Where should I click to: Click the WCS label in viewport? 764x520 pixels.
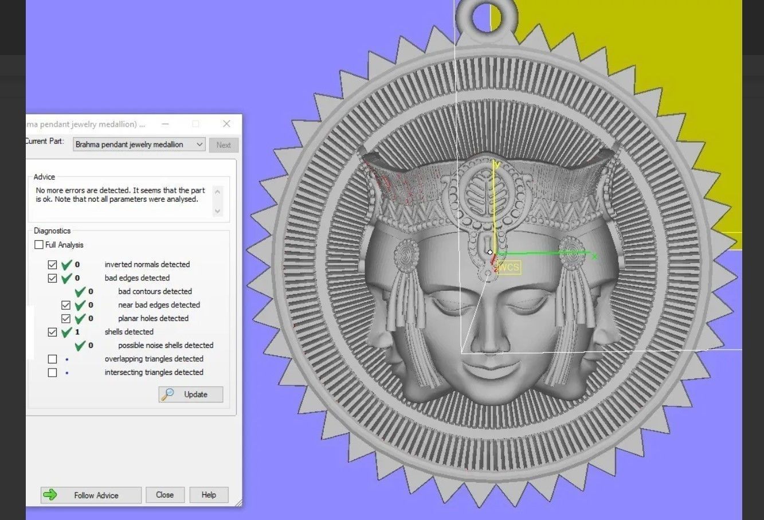tap(508, 267)
